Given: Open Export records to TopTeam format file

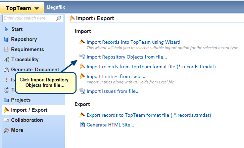Looking at the screenshot, I should (x=149, y=115).
